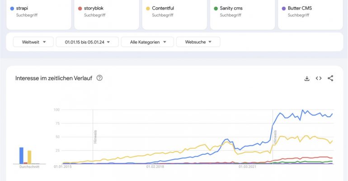Screen dimensions: 348x181
Task: Select the Butter CMS search term card
Action: (x=310, y=14)
